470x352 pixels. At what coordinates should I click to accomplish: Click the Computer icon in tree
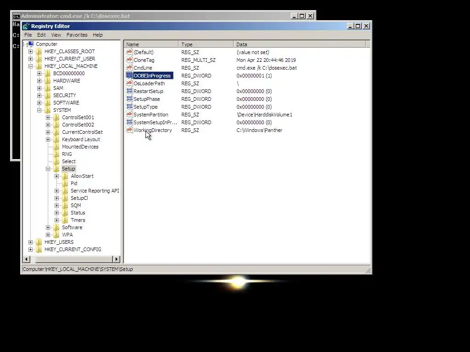click(31, 44)
